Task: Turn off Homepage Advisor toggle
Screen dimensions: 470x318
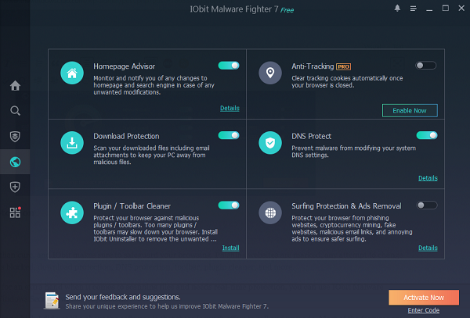Action: point(229,66)
